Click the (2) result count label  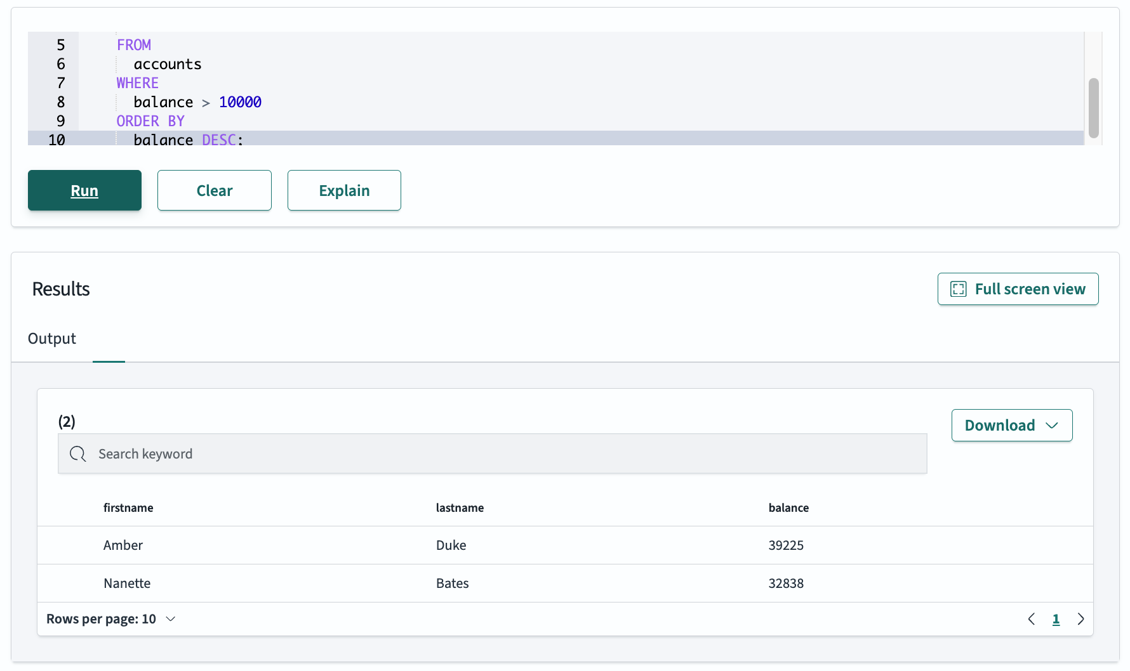67,422
